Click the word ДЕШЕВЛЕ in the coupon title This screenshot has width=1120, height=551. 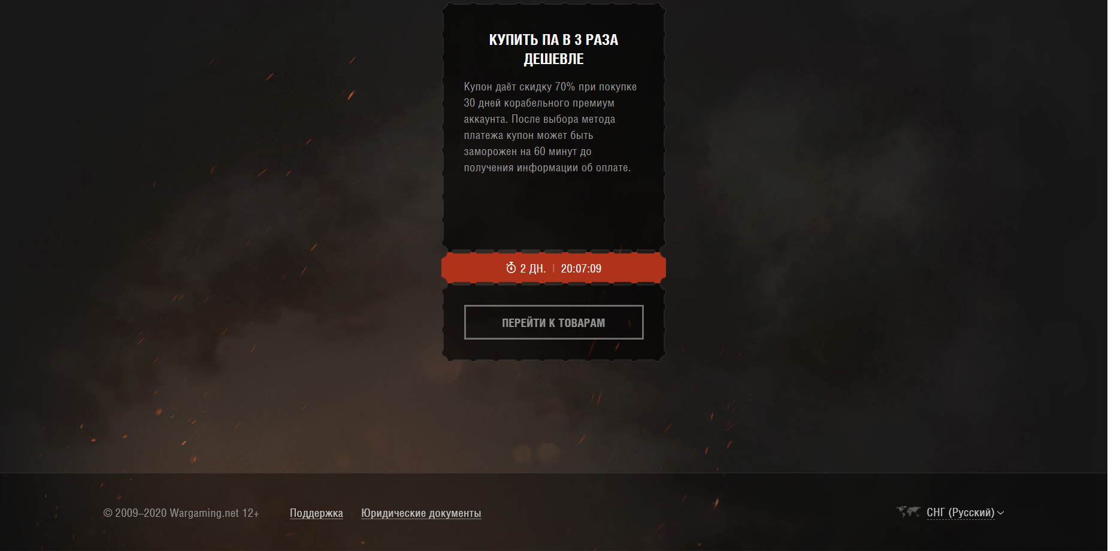553,59
